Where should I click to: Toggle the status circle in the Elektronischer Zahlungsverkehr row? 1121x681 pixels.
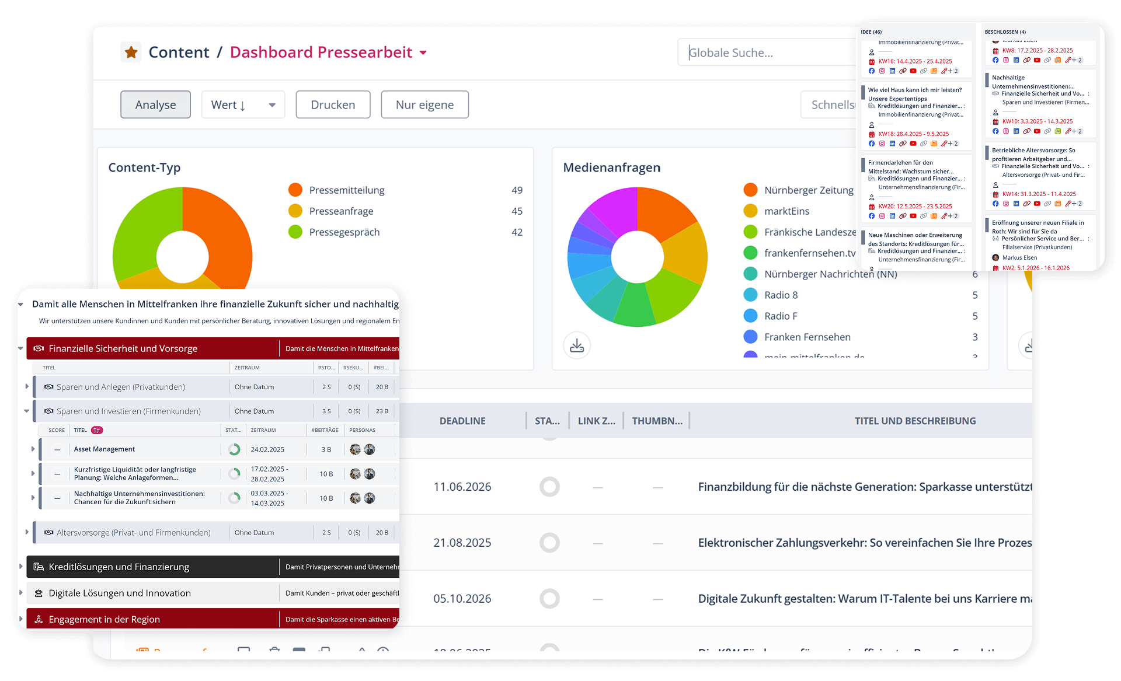pyautogui.click(x=549, y=542)
